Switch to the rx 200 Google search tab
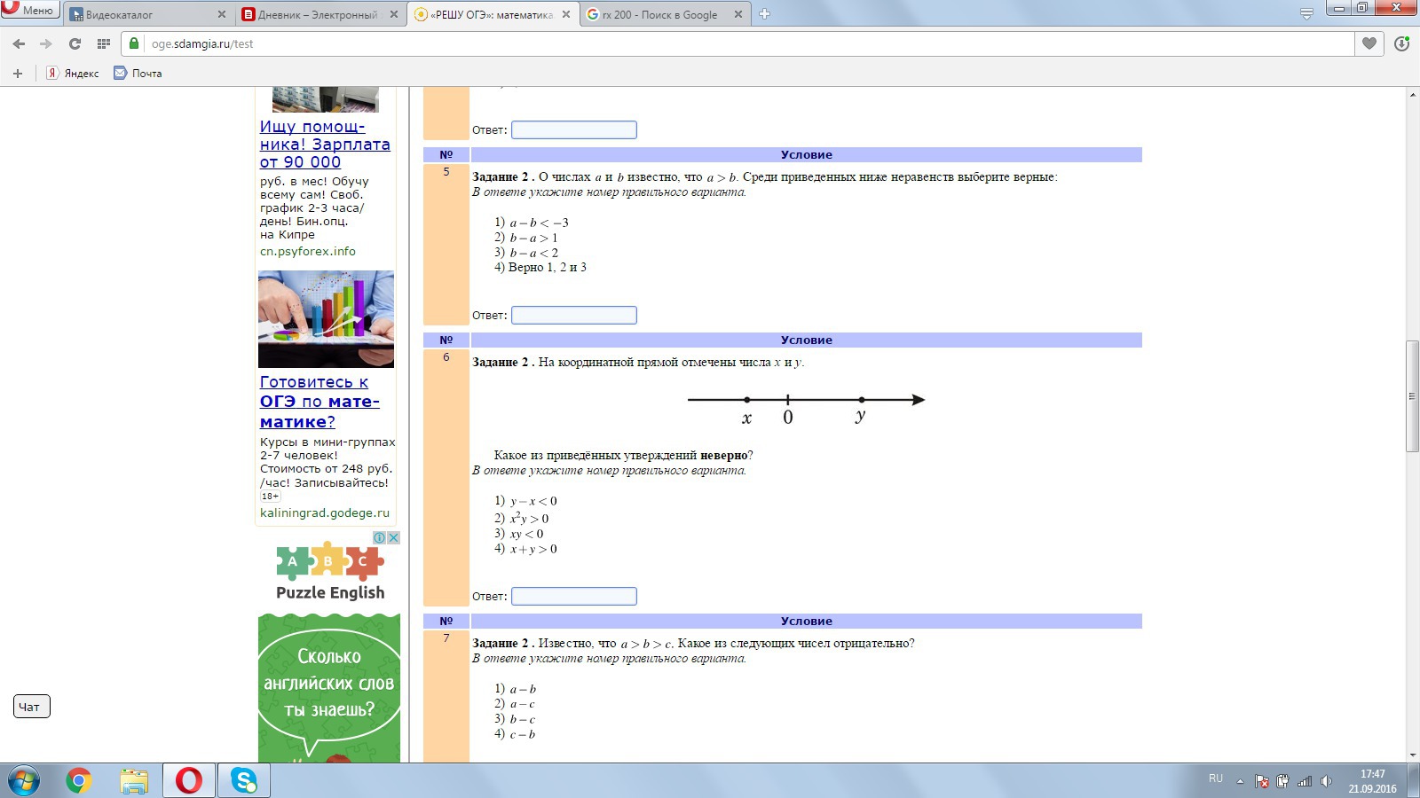Viewport: 1420px width, 798px height. tap(663, 14)
